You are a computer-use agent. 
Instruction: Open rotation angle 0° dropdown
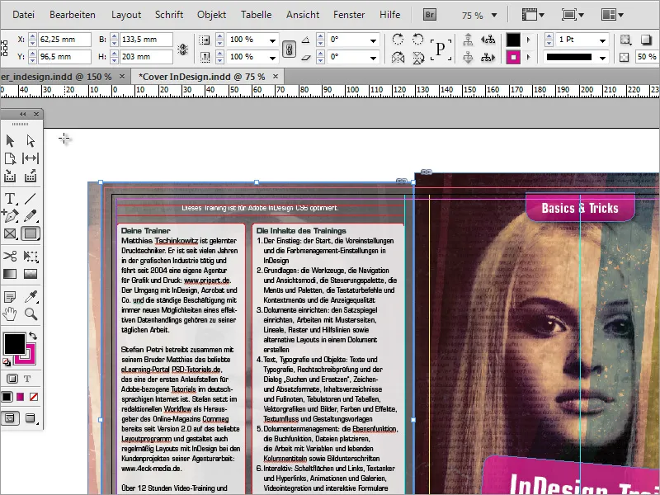pos(374,40)
